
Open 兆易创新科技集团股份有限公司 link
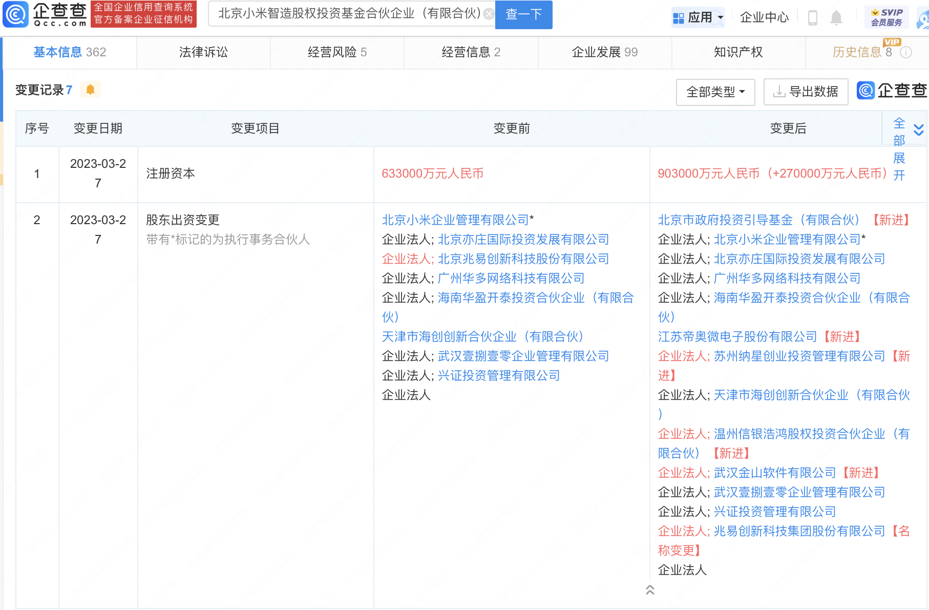pos(799,531)
